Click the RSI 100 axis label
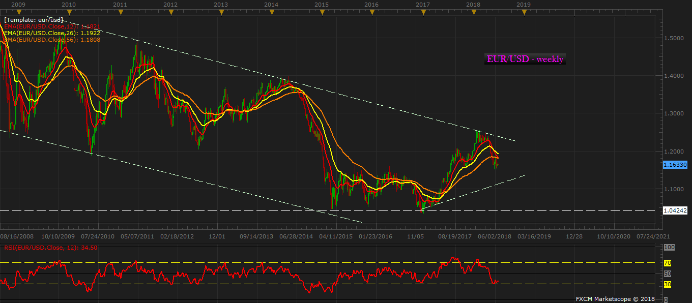Image resolution: width=692 pixels, height=303 pixels. [669, 247]
